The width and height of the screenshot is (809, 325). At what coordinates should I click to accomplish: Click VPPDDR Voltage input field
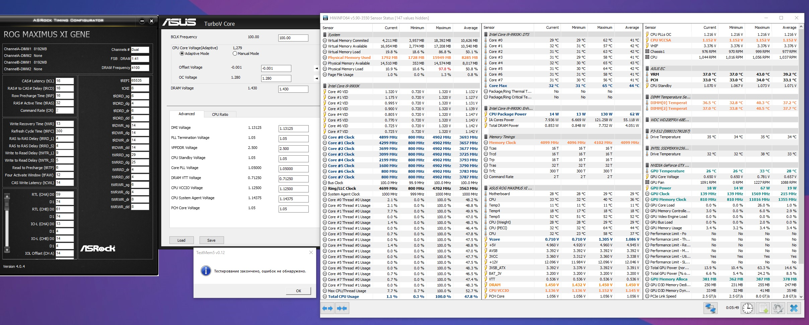coord(293,149)
